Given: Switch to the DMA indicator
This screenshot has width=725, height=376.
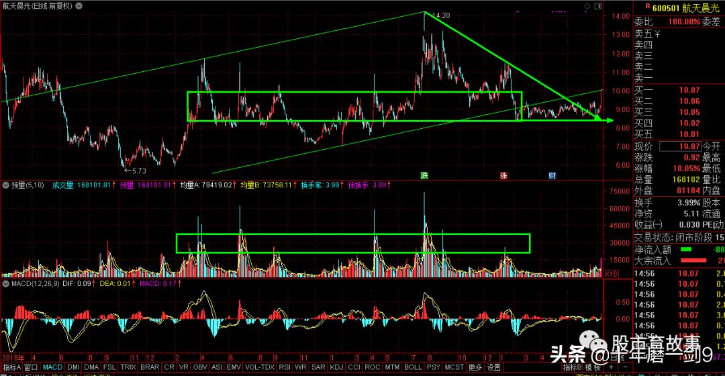Looking at the screenshot, I should coord(91,367).
